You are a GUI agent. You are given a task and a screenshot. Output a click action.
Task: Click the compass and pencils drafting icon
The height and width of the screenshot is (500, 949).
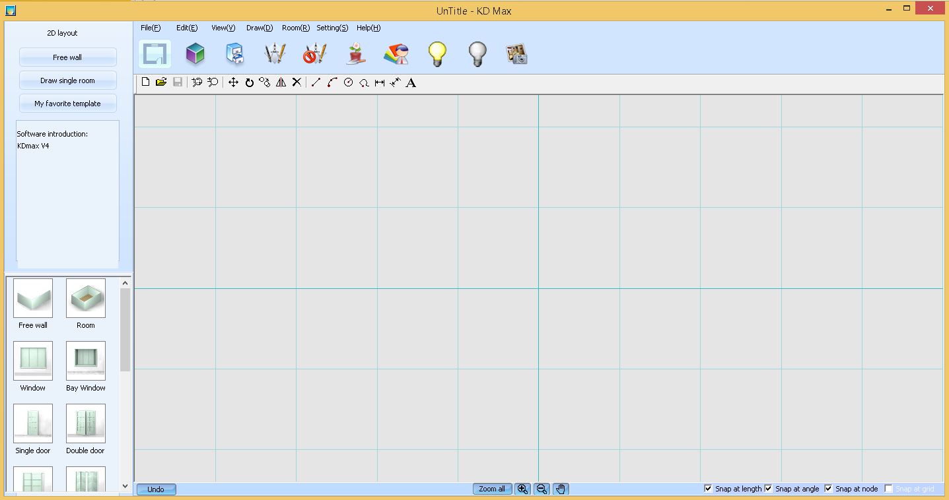tap(275, 54)
